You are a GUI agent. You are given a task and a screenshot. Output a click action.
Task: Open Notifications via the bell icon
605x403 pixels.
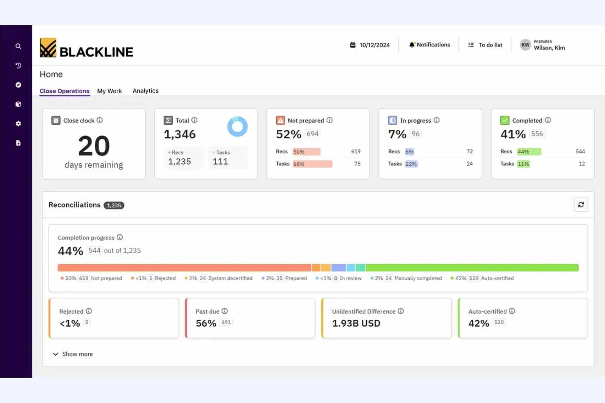click(x=429, y=45)
